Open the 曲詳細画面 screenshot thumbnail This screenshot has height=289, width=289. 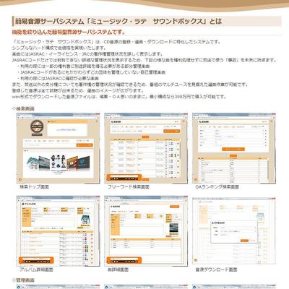tap(146, 230)
